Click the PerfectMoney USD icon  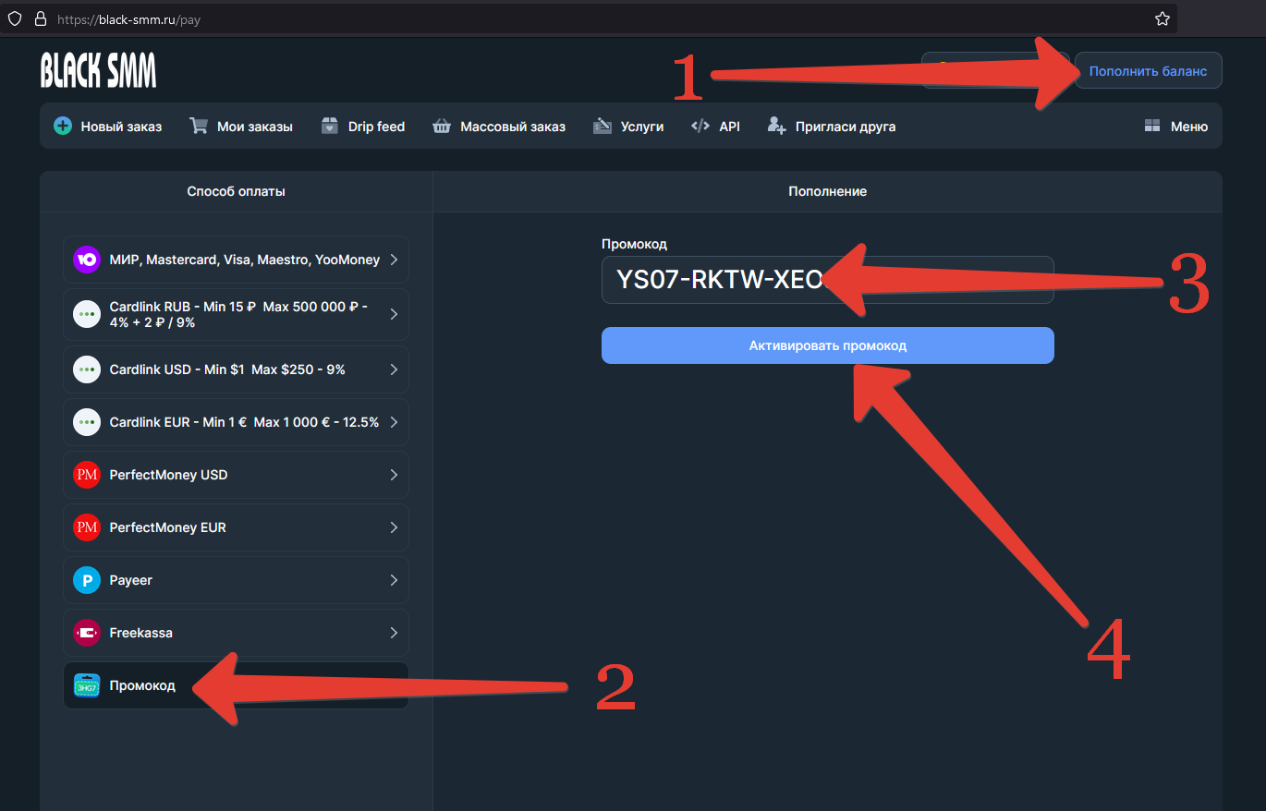click(x=87, y=475)
